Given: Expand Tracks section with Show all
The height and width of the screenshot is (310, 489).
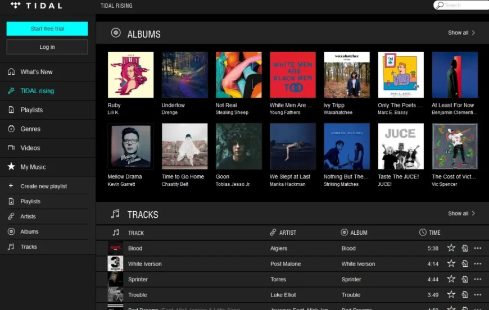Looking at the screenshot, I should [461, 213].
